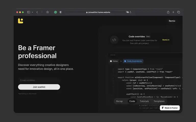Click the "const ref = useRef(null)" code line
This screenshot has height=122, width=196.
pyautogui.click(x=139, y=83)
